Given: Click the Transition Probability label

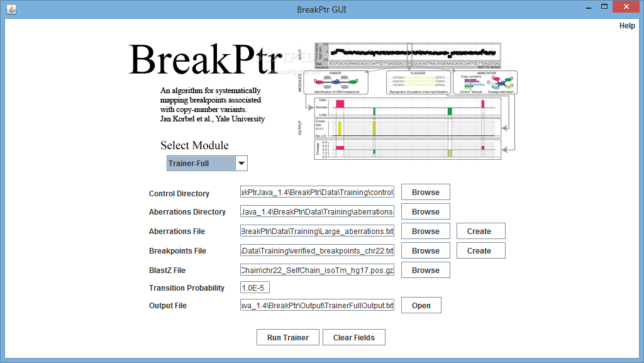Looking at the screenshot, I should [186, 288].
